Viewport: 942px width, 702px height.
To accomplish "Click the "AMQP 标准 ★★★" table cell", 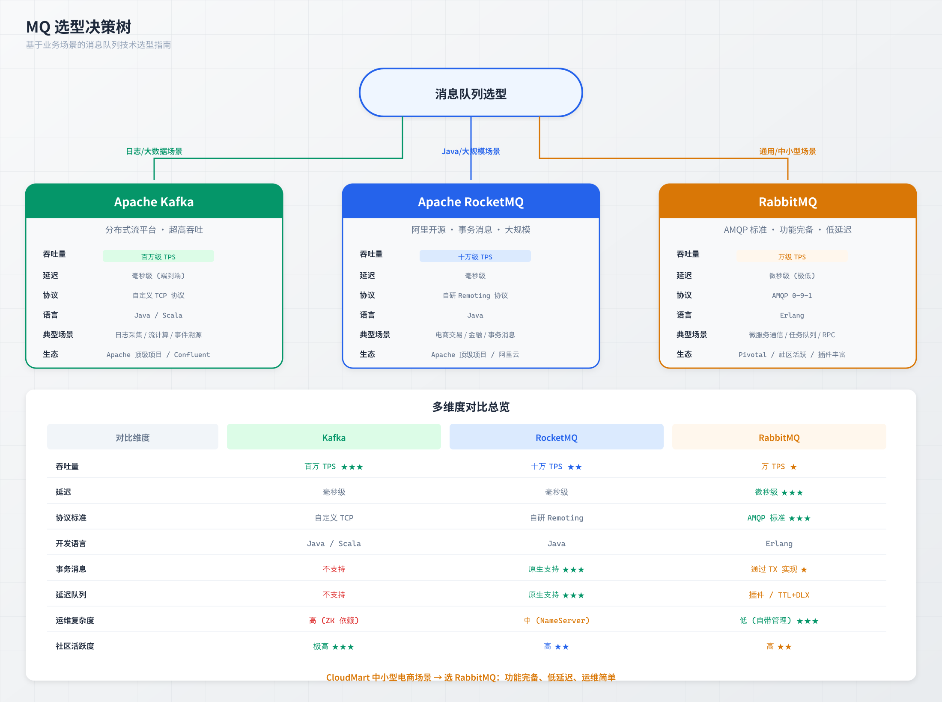I will tap(779, 518).
